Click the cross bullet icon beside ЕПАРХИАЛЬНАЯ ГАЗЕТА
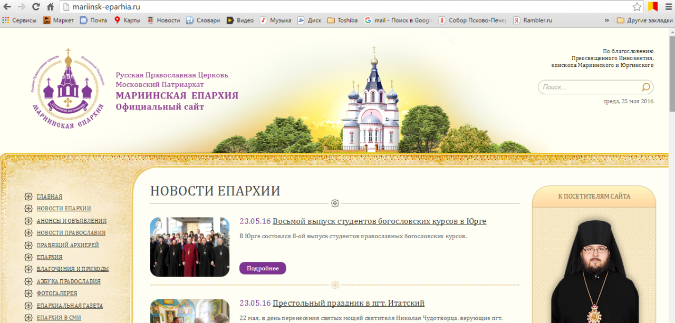Viewport: 675px width, 323px height. pos(28,306)
